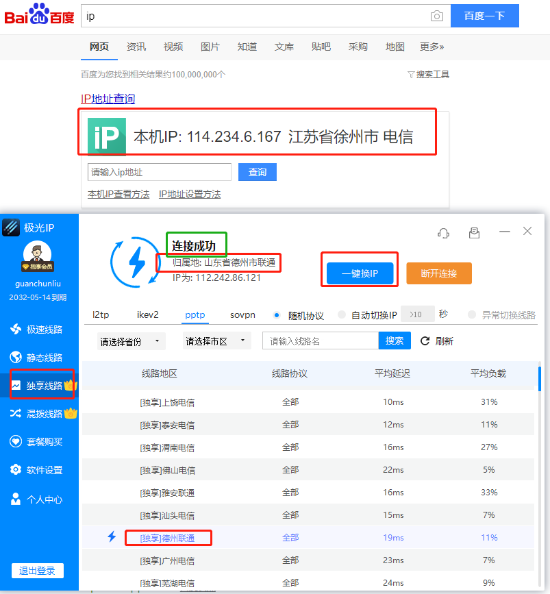This screenshot has height=594, width=550.
Task: Select the 随机协议 radio option
Action: [x=277, y=315]
